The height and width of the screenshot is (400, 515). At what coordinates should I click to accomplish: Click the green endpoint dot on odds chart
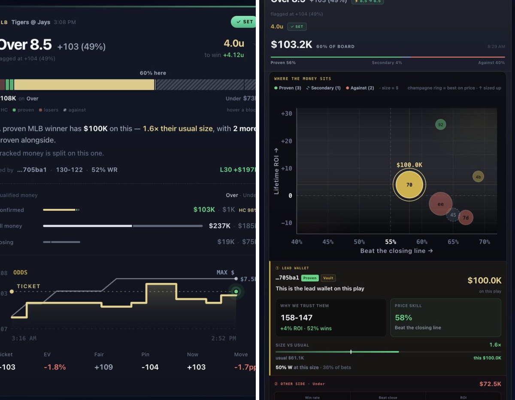[x=236, y=292]
